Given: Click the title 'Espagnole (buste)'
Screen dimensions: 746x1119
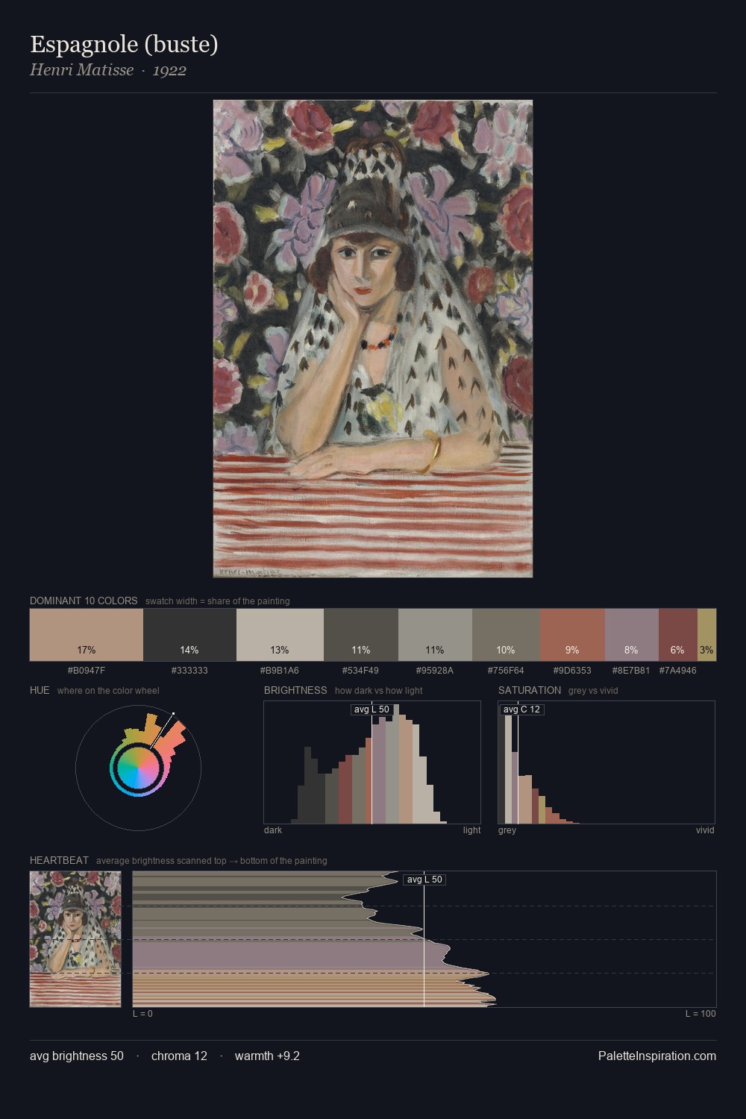Looking at the screenshot, I should point(124,44).
